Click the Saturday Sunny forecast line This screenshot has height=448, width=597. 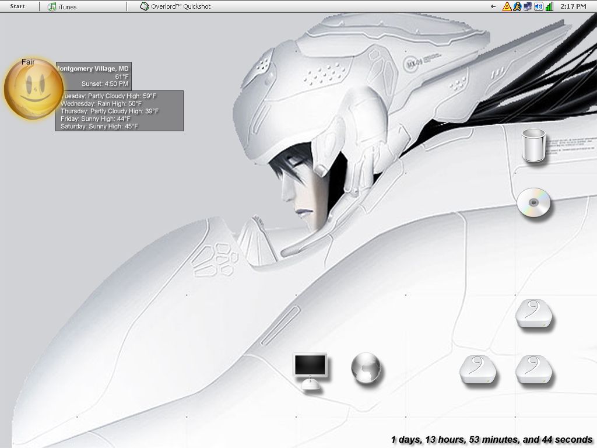pos(99,126)
